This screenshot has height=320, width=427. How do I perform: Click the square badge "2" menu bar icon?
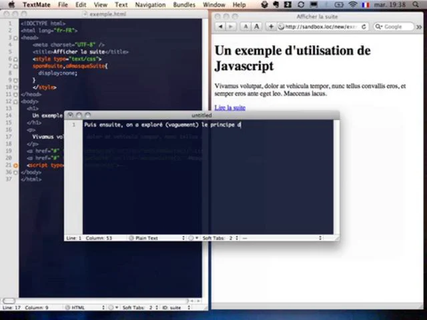[x=288, y=5]
